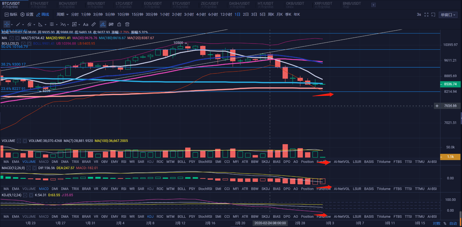Expand wave tool options arrow

(68, 25)
